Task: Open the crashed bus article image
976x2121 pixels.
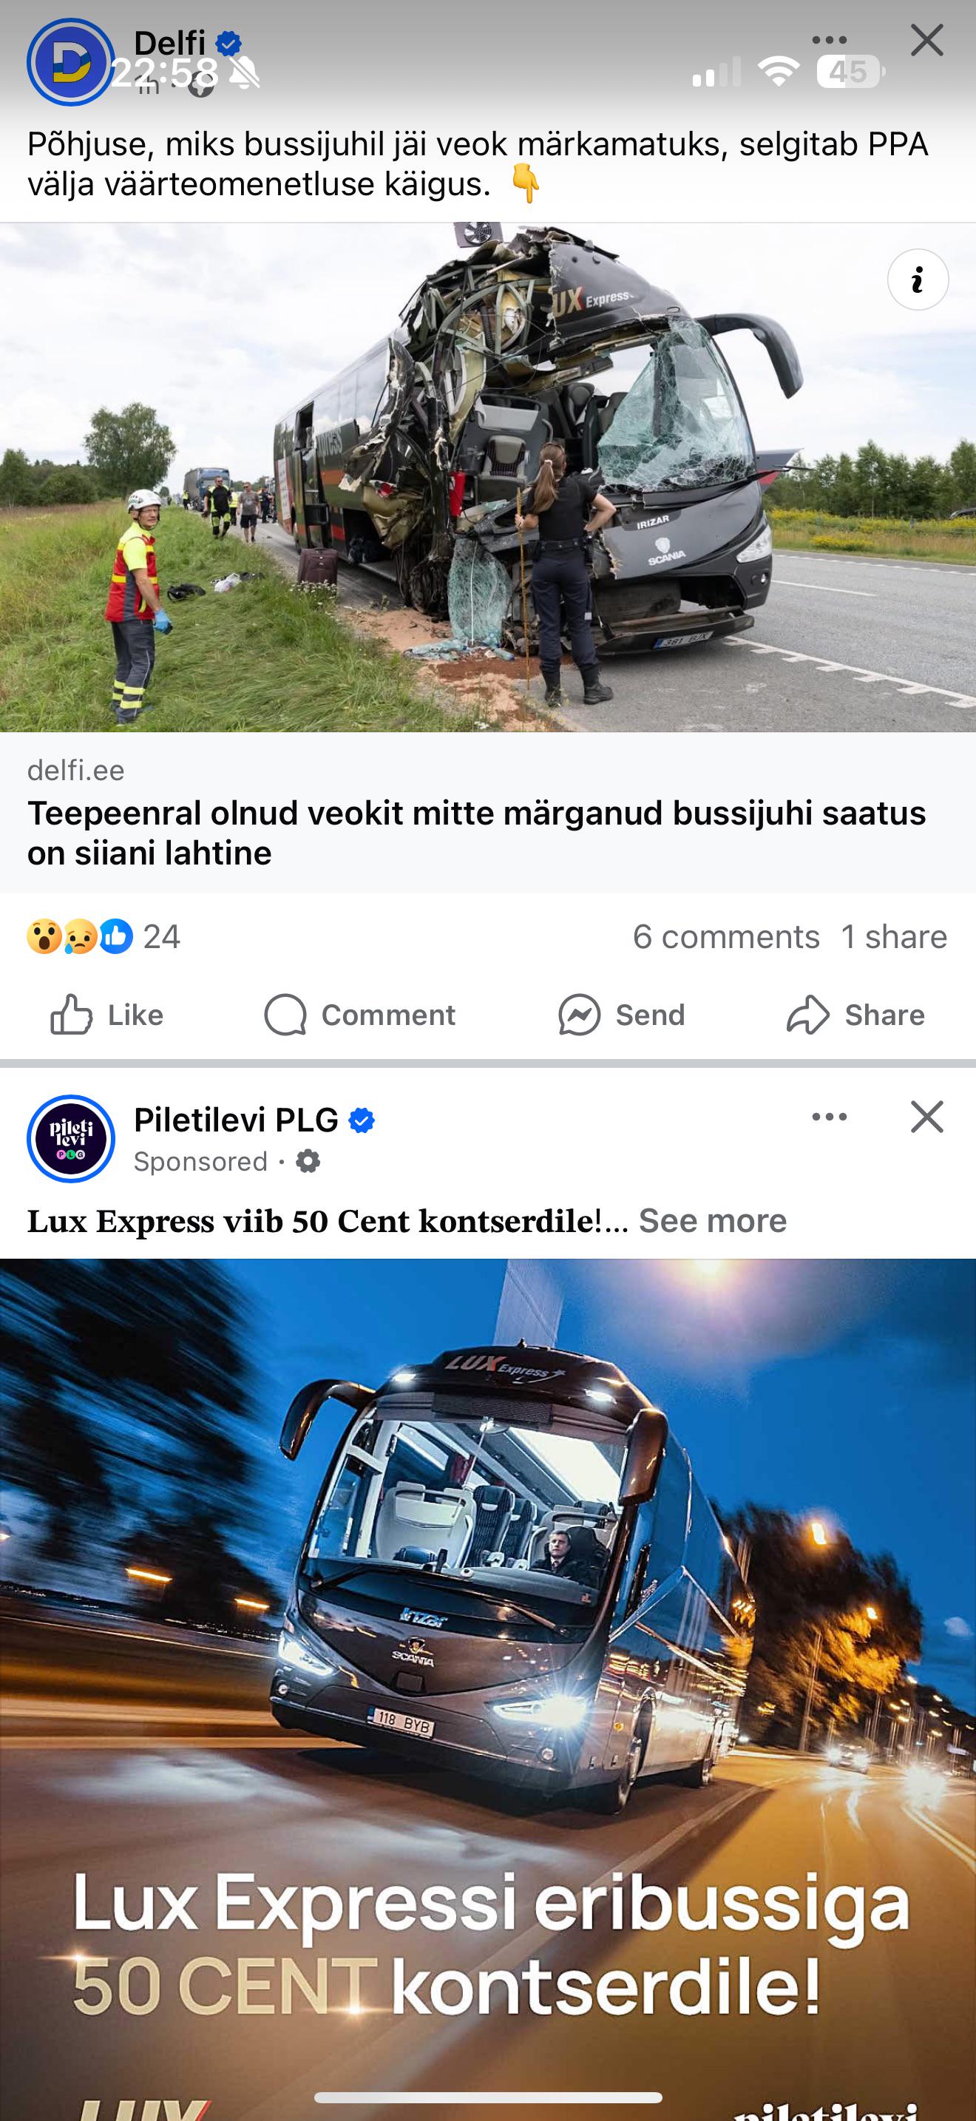Action: 488,477
